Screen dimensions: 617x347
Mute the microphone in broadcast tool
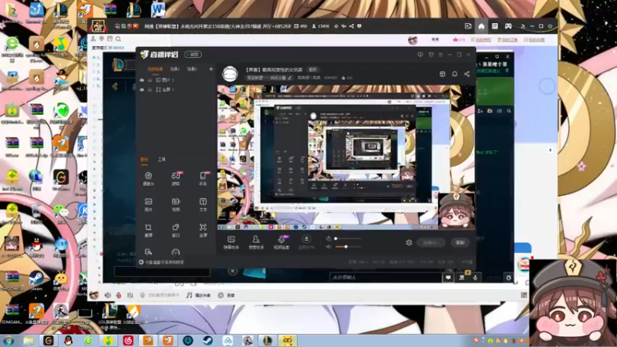click(329, 238)
